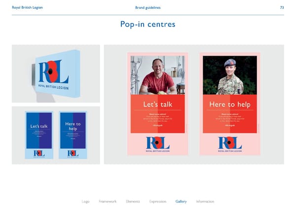The width and height of the screenshot is (296, 209).
Task: Click the blue Here to help poster thumbnail
Action: (x=73, y=130)
